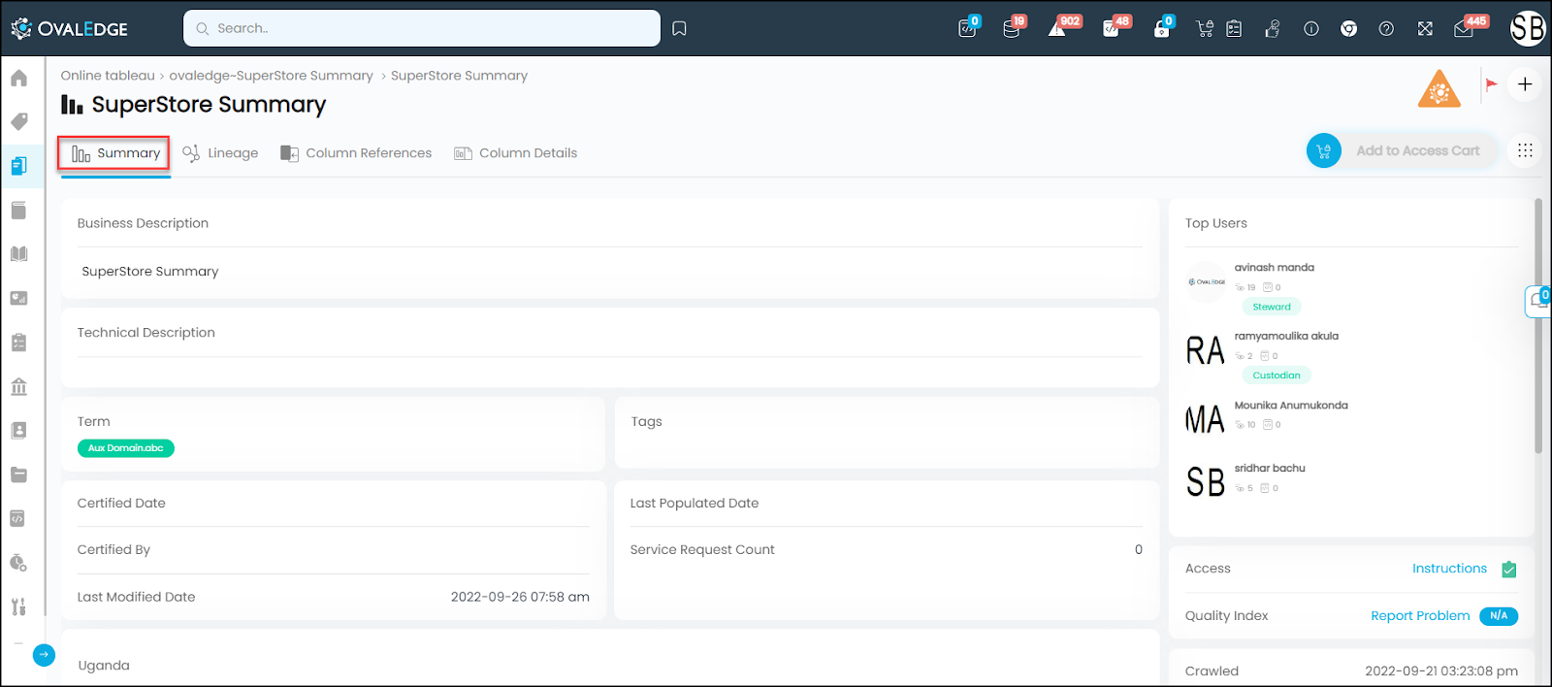Switch to the Column References tab
The width and height of the screenshot is (1552, 687).
(356, 153)
